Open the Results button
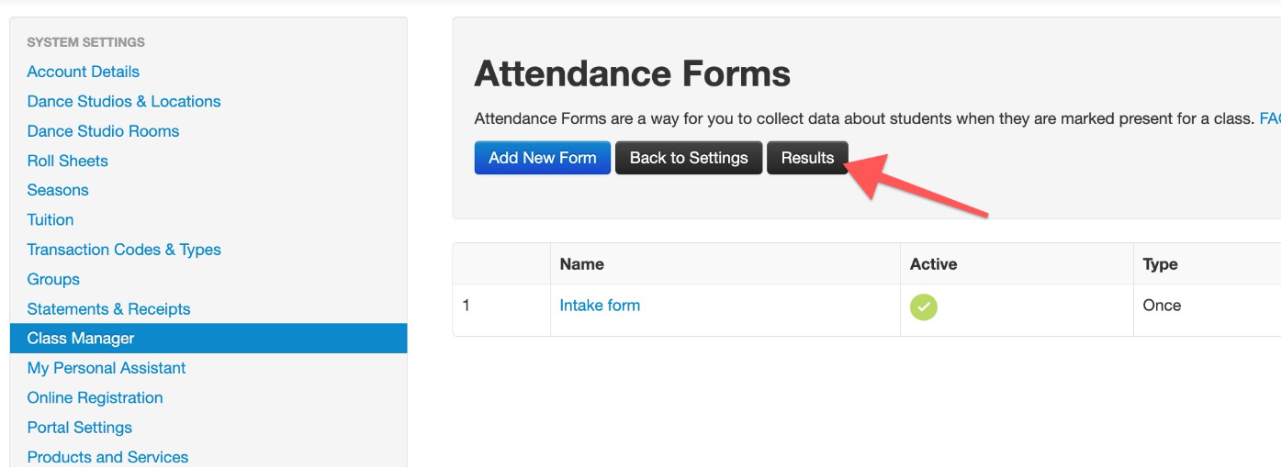Viewport: 1282px width, 468px height. click(807, 158)
